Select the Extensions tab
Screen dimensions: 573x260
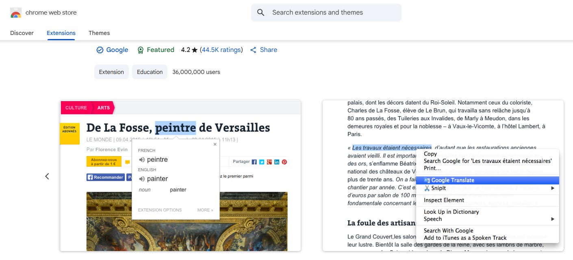pyautogui.click(x=61, y=33)
